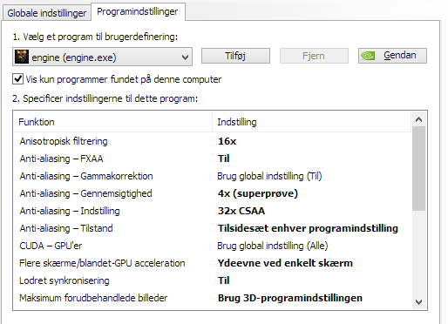
Task: Click the Tilføj button
Action: pos(235,56)
